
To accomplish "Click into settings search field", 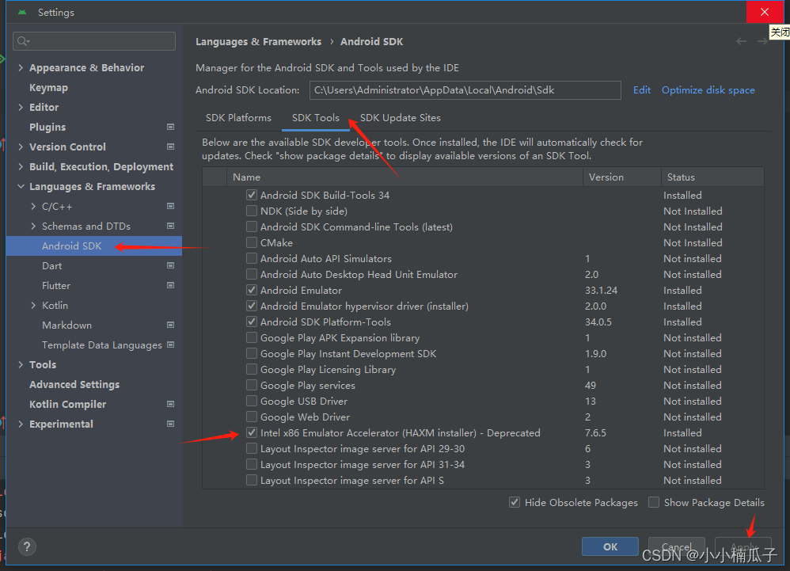I will point(94,41).
